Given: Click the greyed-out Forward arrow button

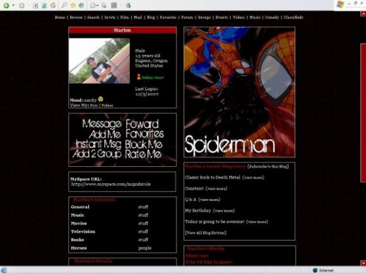Looking at the screenshot, I should pos(21,6).
